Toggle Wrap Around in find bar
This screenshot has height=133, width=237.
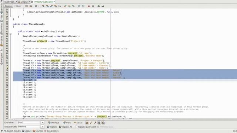(x=103, y=123)
